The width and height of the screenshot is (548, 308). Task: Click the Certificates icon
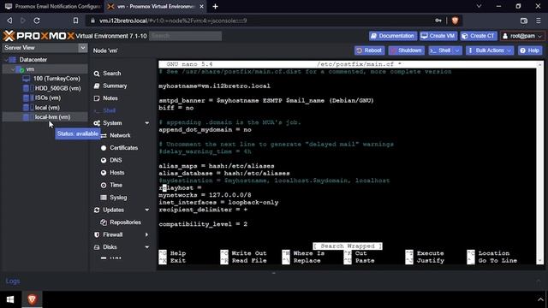click(104, 148)
